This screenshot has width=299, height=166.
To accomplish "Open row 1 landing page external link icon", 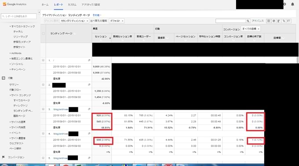I will pyautogui.click(x=89, y=60).
